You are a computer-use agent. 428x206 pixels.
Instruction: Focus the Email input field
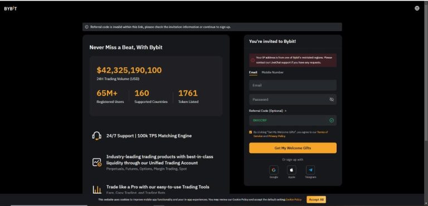293,85
